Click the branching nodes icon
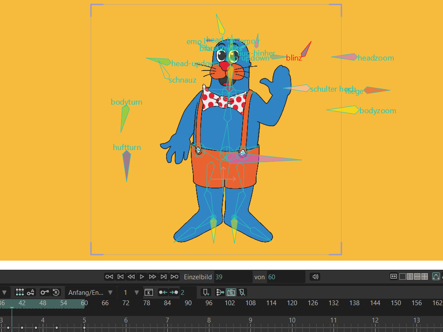This screenshot has width=443, height=332. coord(220,292)
